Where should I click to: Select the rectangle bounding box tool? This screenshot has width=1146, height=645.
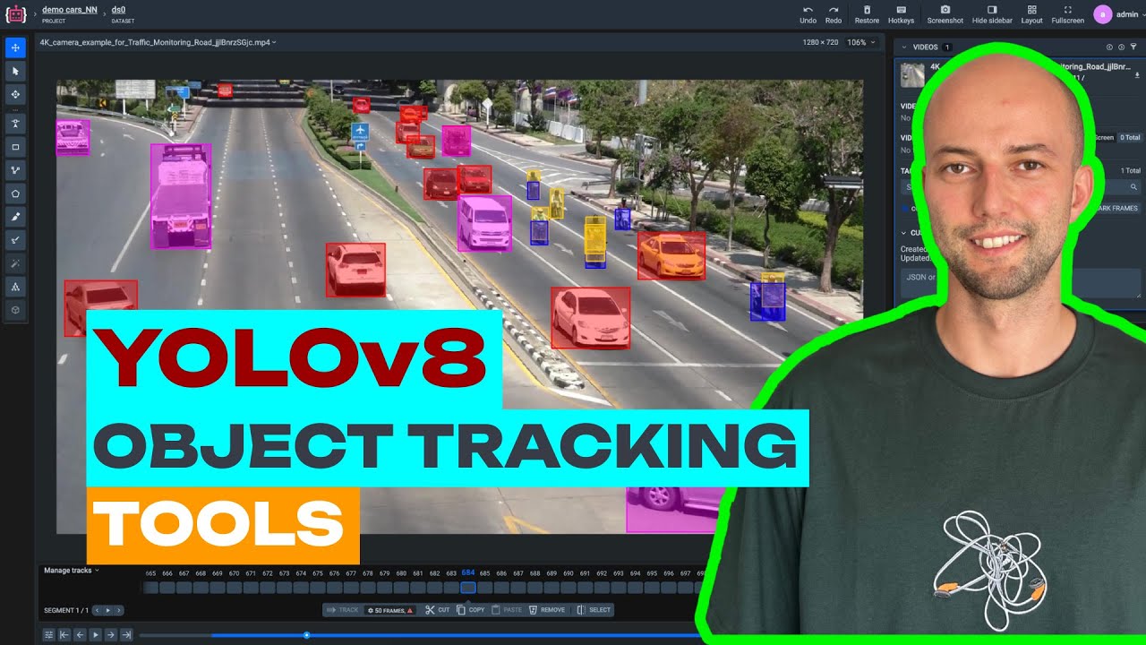(x=15, y=146)
